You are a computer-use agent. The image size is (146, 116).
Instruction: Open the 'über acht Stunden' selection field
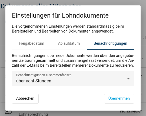tap(73, 79)
